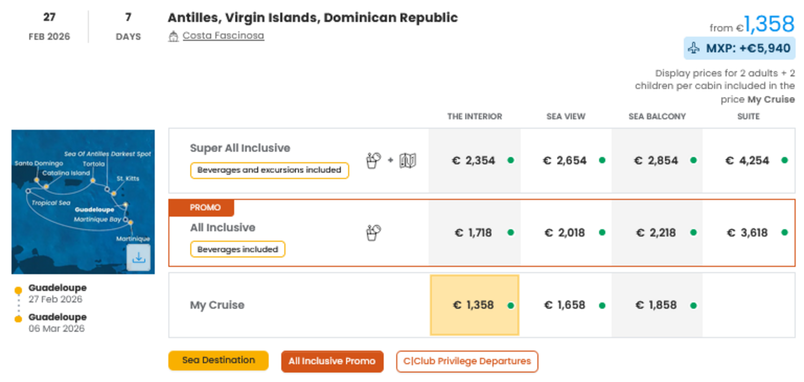Toggle the green dot next to Sea View €2,654

pyautogui.click(x=602, y=161)
